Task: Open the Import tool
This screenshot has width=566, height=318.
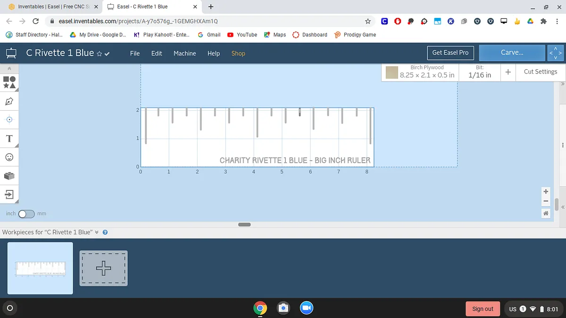Action: (x=9, y=194)
